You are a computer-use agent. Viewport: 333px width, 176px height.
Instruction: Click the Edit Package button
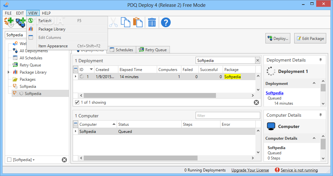pyautogui.click(x=310, y=38)
